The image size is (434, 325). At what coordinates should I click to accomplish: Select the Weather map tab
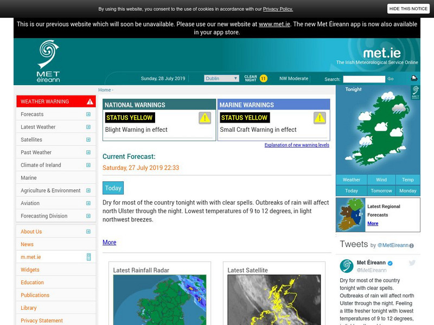[352, 180]
